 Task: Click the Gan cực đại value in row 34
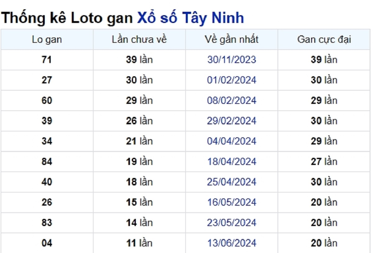tap(324, 141)
